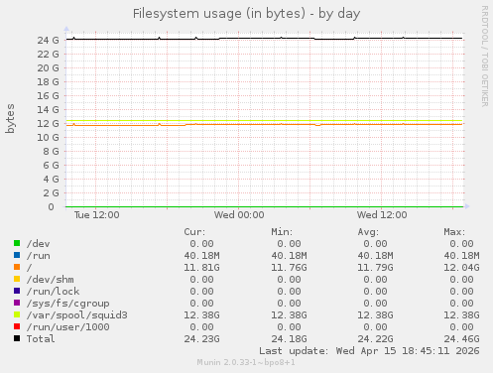Click the 'Min:' column header
The height and width of the screenshot is (373, 493).
[x=282, y=232]
